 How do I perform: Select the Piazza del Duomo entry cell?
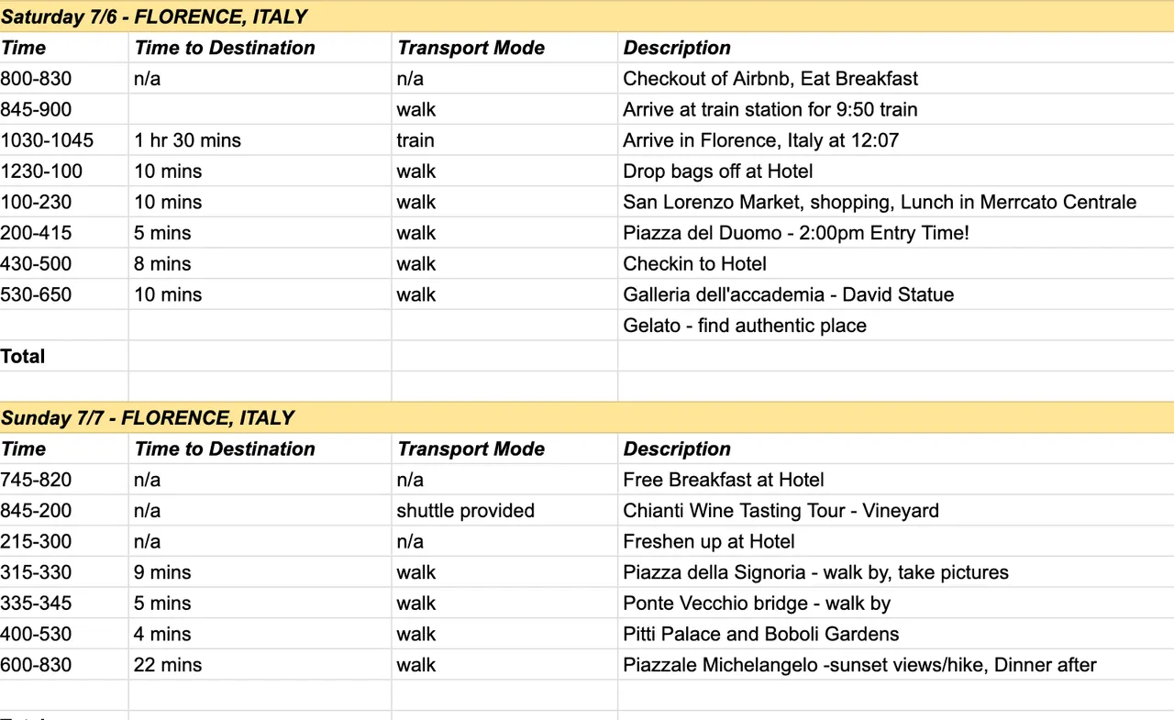[796, 233]
